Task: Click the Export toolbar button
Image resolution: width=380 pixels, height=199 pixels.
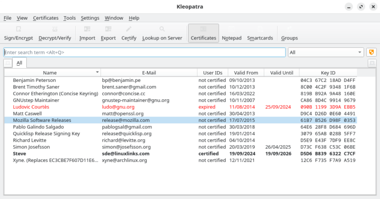Action: point(108,33)
